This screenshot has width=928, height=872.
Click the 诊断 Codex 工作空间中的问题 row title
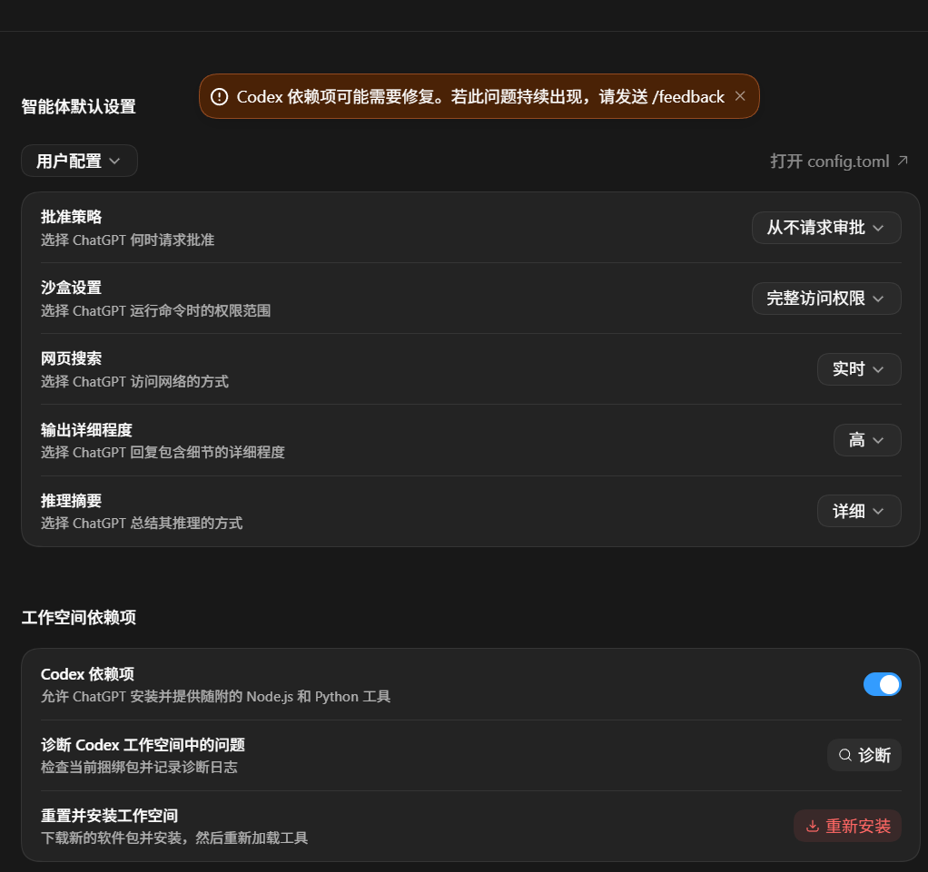coord(143,745)
